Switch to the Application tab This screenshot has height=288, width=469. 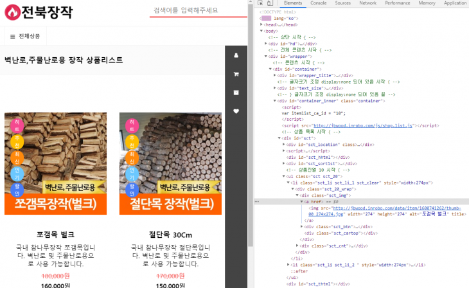pyautogui.click(x=455, y=3)
